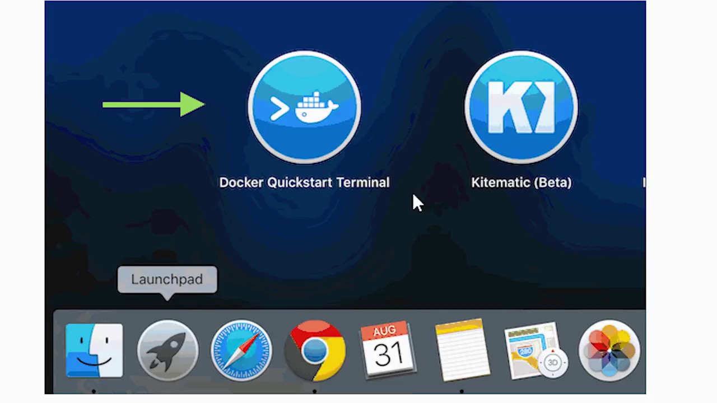Open Calendar showing Aug 31
Screen dimensions: 717x403
coord(388,349)
